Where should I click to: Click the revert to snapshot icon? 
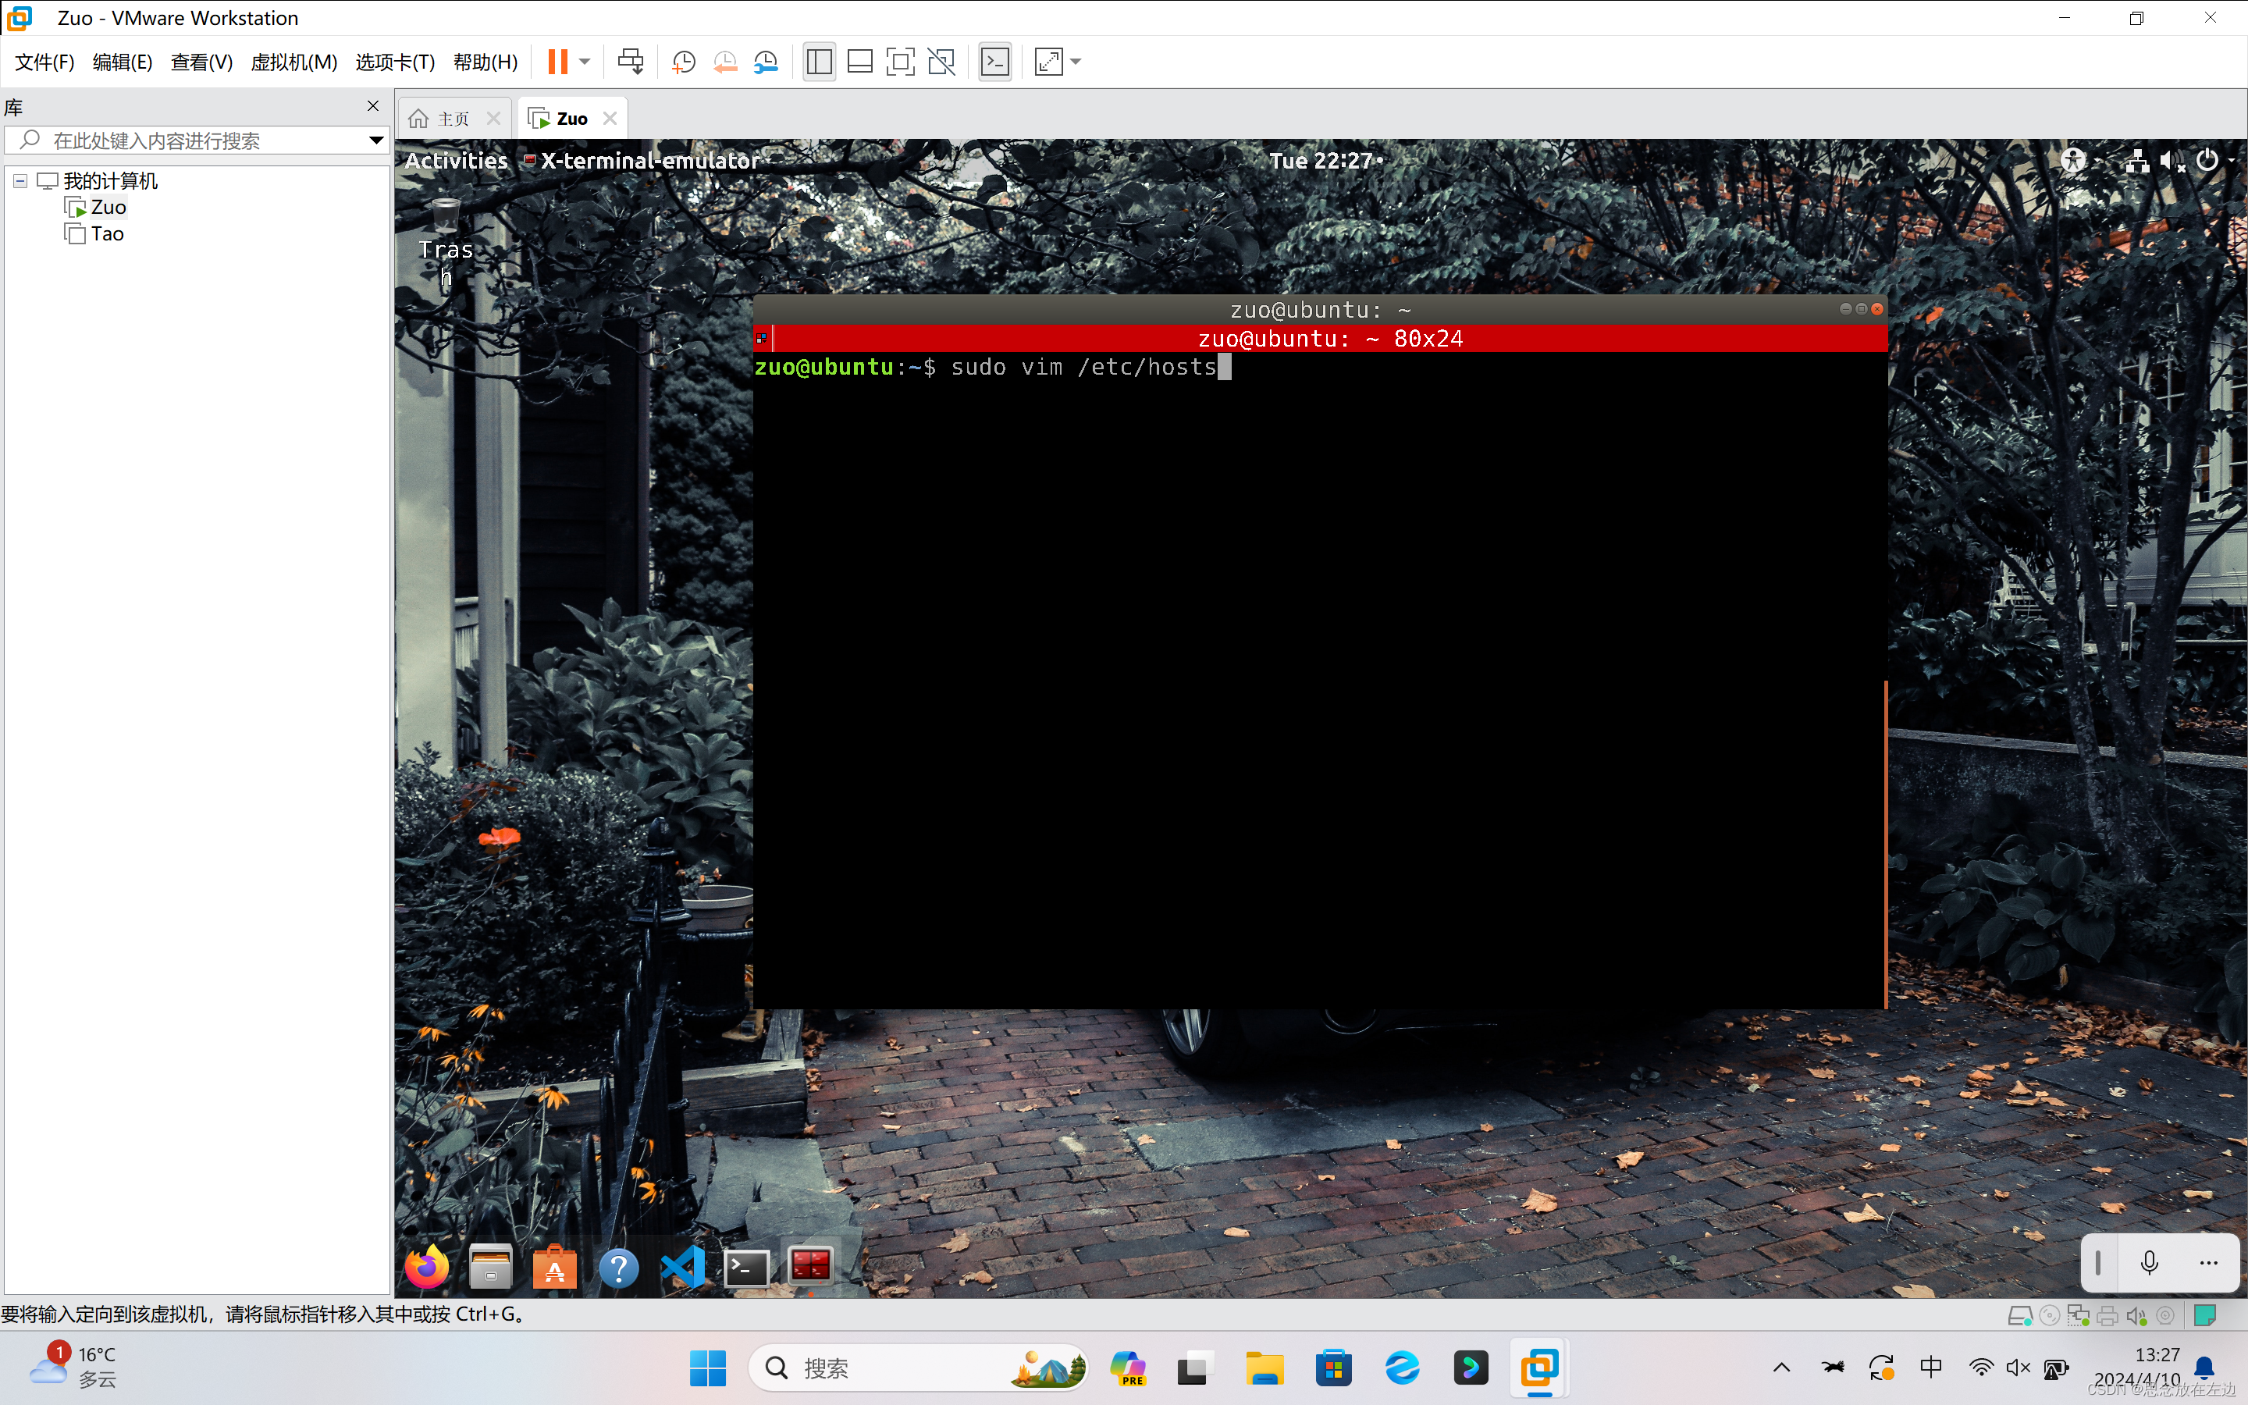point(724,62)
